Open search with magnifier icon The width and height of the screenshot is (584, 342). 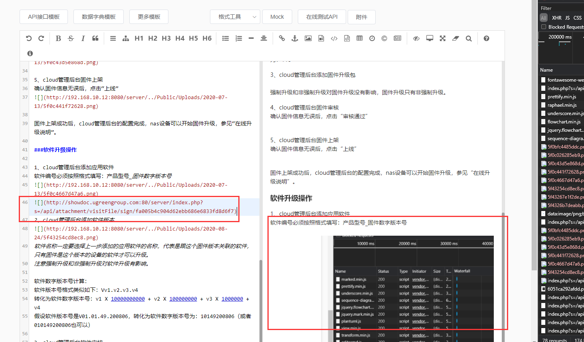pyautogui.click(x=469, y=39)
